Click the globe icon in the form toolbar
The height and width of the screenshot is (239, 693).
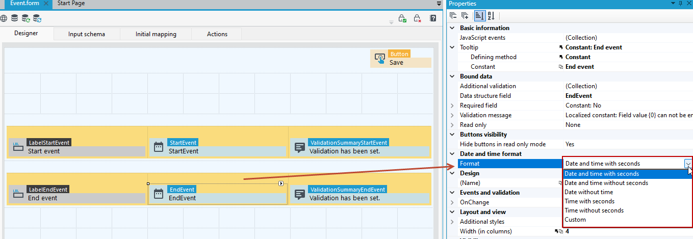pos(4,18)
